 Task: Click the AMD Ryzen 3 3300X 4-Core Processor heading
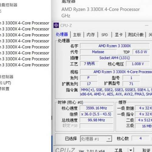click(x=101, y=9)
